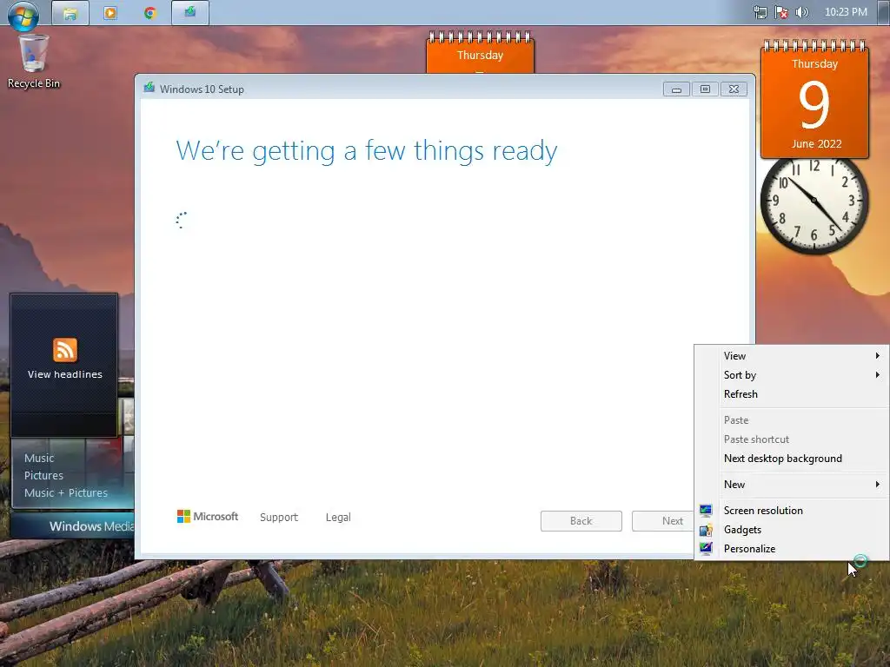The width and height of the screenshot is (890, 667).
Task: Show the 10:23 PM clock flyout
Action: pos(846,12)
